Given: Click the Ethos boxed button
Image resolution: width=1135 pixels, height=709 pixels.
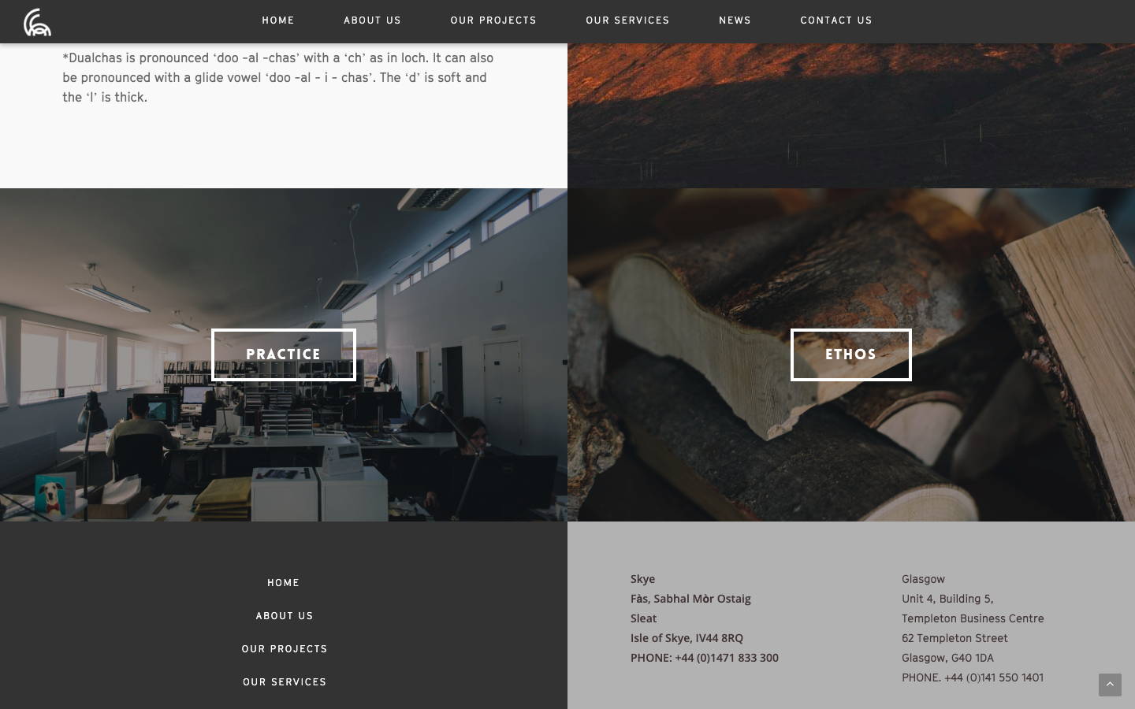Looking at the screenshot, I should point(851,354).
